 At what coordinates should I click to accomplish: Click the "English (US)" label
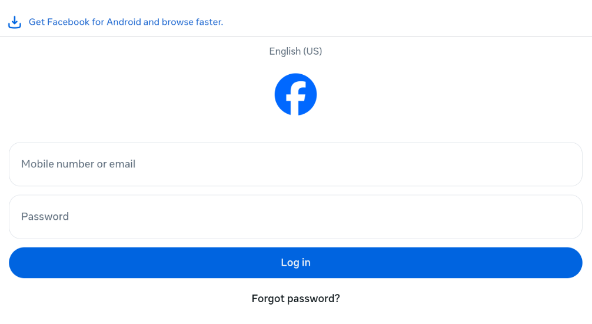(295, 51)
